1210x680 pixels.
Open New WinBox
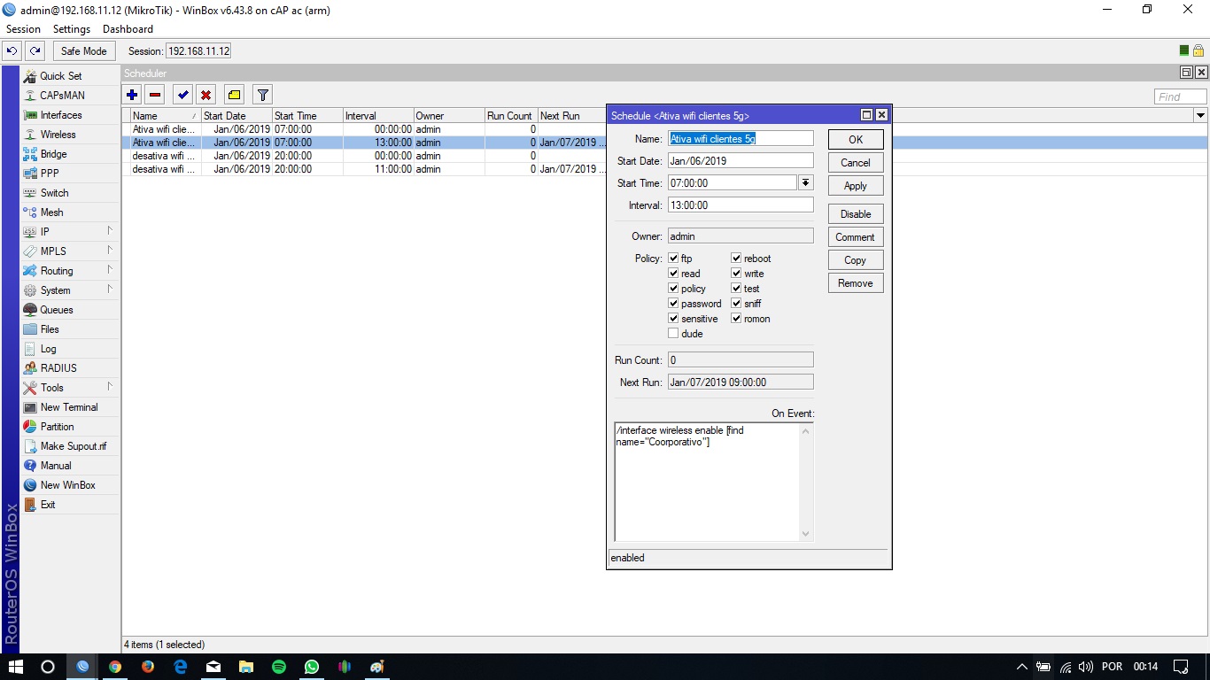pyautogui.click(x=70, y=485)
